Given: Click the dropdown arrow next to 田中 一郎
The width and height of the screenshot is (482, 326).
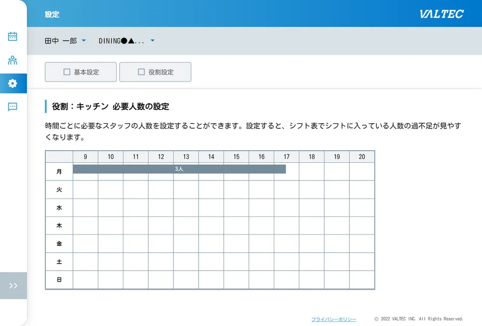Looking at the screenshot, I should tap(84, 41).
